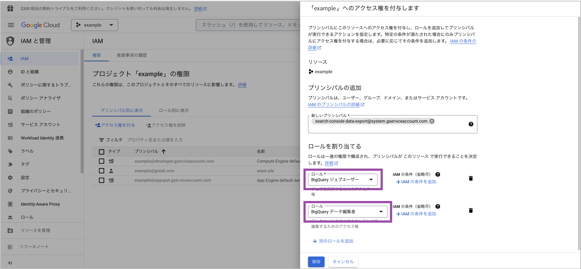Sort by プリンシパル using the arrow
Image resolution: width=581 pixels, height=269 pixels.
tap(164, 151)
